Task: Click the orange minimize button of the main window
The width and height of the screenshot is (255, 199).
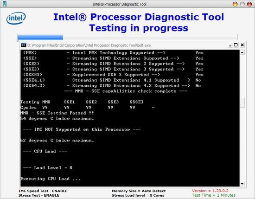Action: coord(235,4)
